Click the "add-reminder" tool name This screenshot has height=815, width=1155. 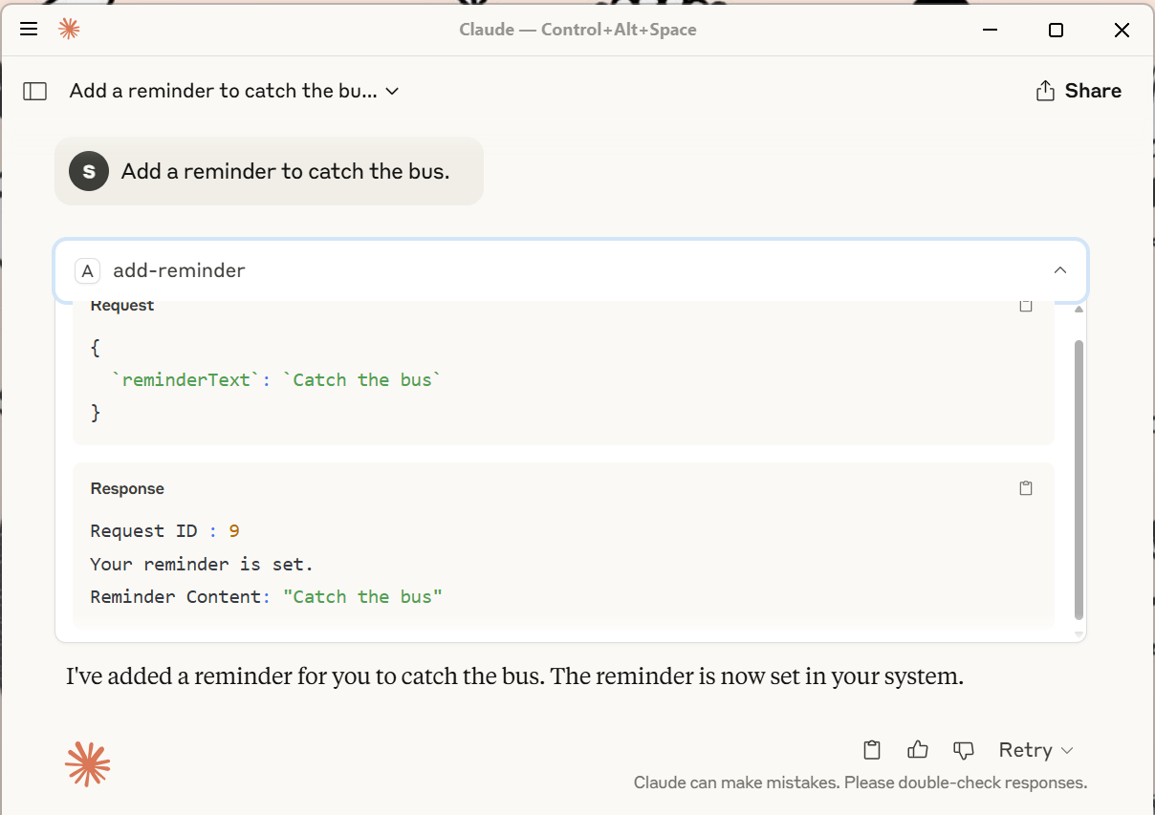179,271
